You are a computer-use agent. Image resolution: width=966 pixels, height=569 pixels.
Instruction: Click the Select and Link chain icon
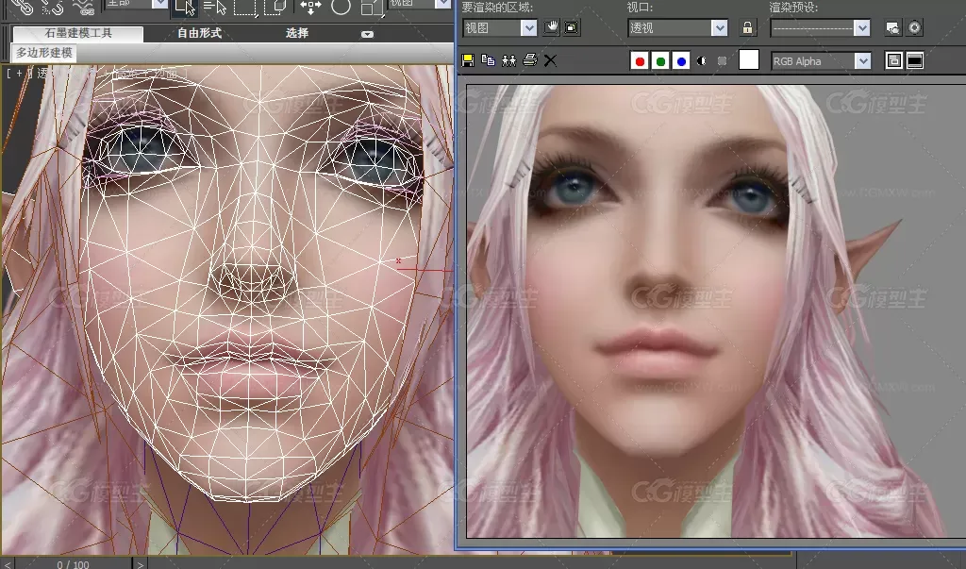[21, 7]
